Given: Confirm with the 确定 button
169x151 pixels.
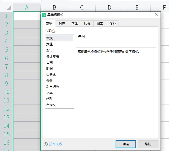Looking at the screenshot, I should 126,144.
